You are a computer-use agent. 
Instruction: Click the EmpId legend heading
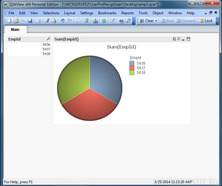click(x=135, y=58)
